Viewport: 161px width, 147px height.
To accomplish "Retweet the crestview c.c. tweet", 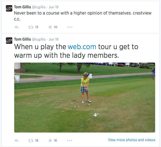I will pos(31,27).
